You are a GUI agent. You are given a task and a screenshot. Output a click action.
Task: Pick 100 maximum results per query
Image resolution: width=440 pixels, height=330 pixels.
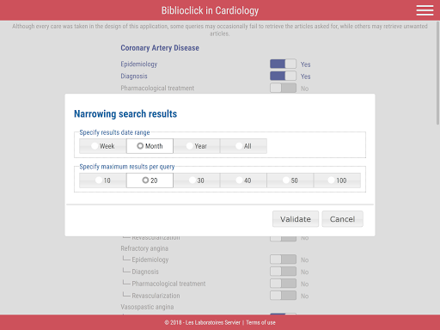point(337,180)
